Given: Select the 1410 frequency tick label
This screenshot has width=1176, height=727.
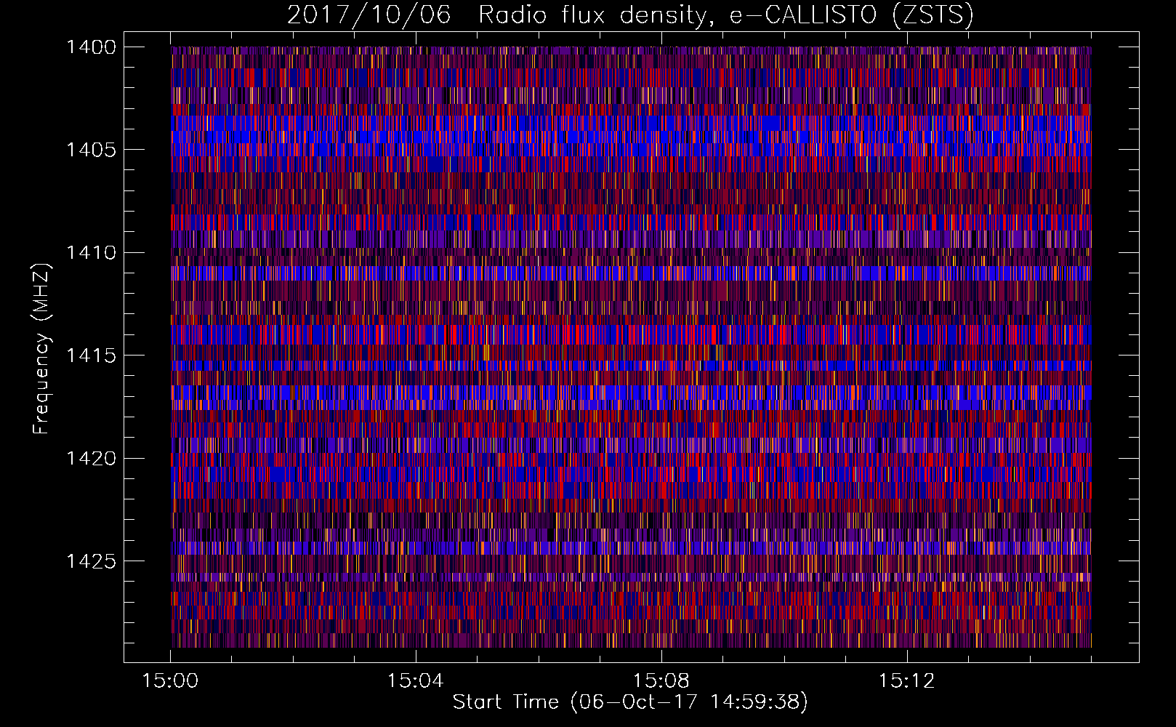Looking at the screenshot, I should tap(91, 253).
